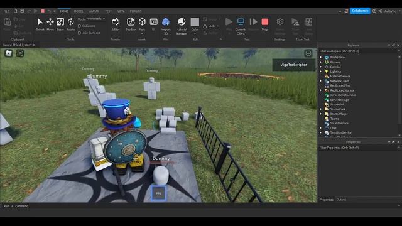Viewport: 402px width, 226px height.
Task: Open the chat icon in game viewport
Action: point(20,53)
